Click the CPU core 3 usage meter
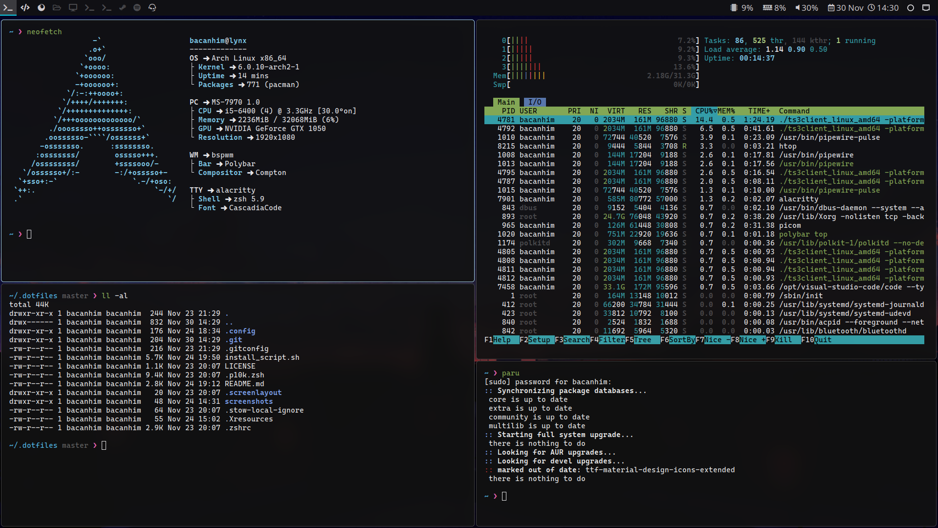 pos(601,67)
